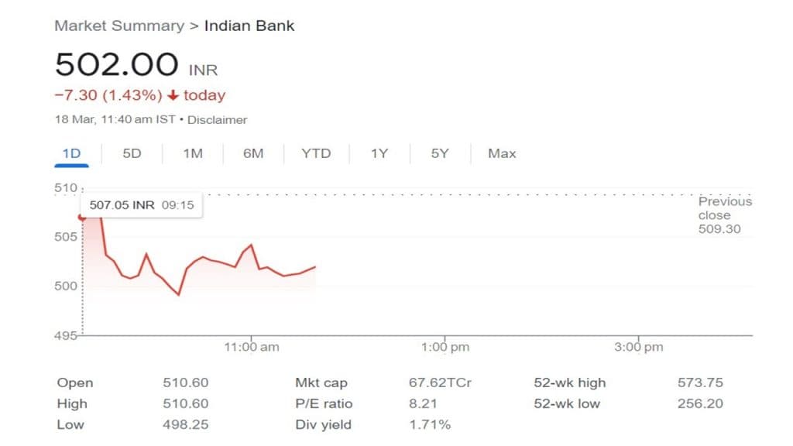This screenshot has height=446, width=793.
Task: Click the 502.00 current price
Action: tap(116, 64)
